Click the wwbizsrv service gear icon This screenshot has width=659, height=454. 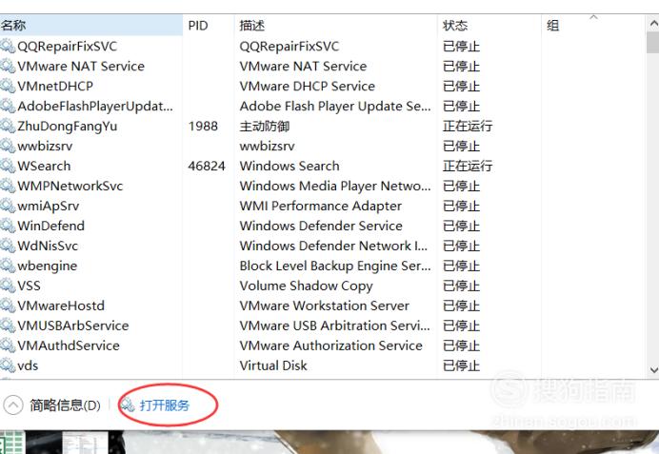click(8, 146)
